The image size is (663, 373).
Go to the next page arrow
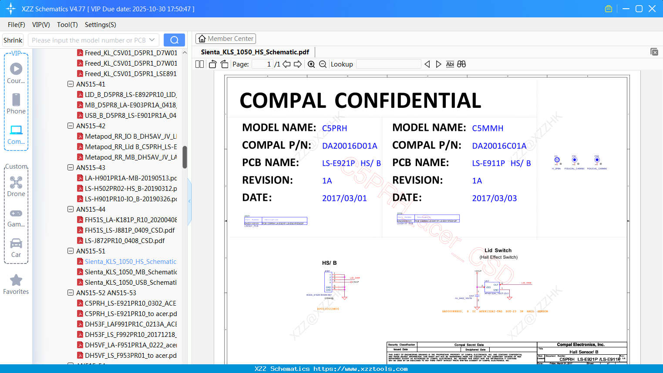pos(298,64)
